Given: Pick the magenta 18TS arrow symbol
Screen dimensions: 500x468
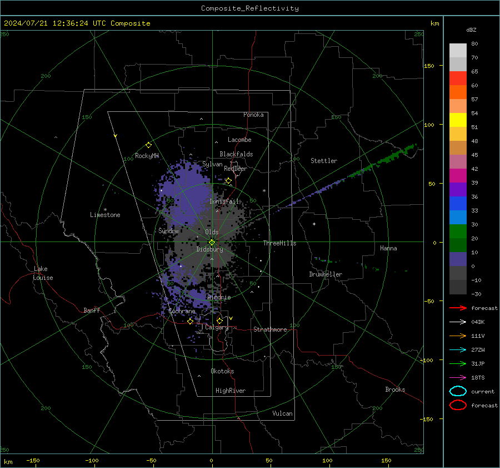Looking at the screenshot, I should point(458,378).
